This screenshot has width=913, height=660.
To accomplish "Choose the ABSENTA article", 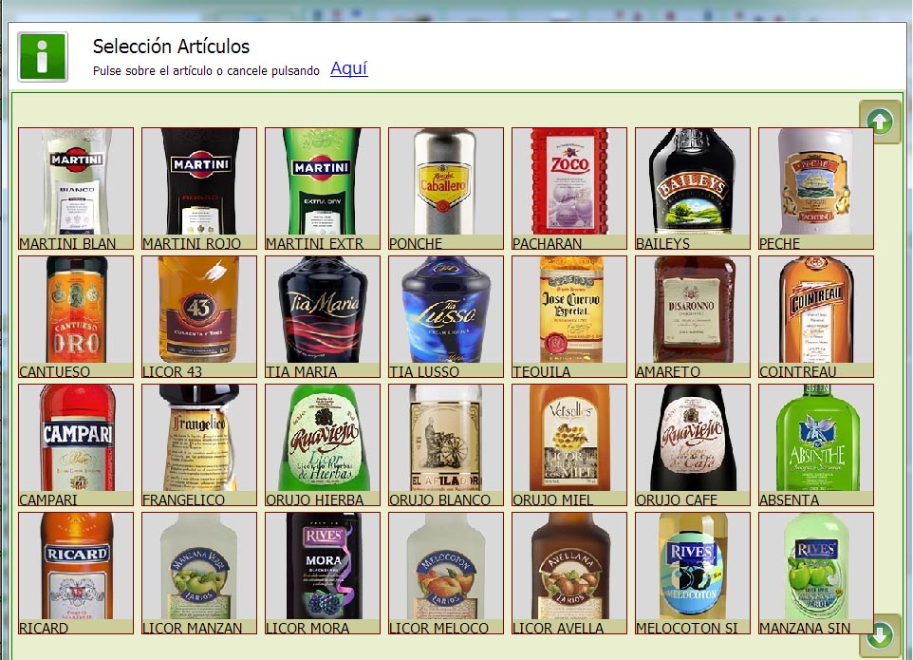I will [816, 445].
